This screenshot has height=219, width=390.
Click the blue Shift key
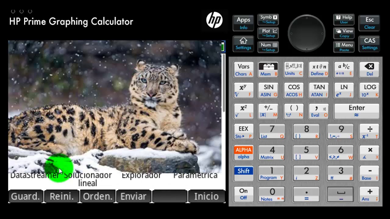(243, 174)
